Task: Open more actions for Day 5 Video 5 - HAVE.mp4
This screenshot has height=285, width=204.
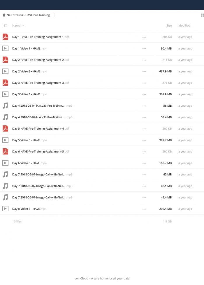Action: [144, 140]
